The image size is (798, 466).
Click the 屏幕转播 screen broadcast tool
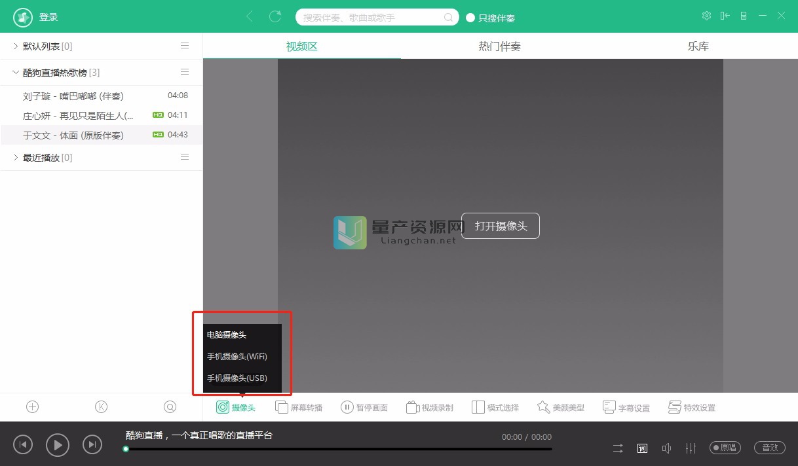click(x=299, y=407)
